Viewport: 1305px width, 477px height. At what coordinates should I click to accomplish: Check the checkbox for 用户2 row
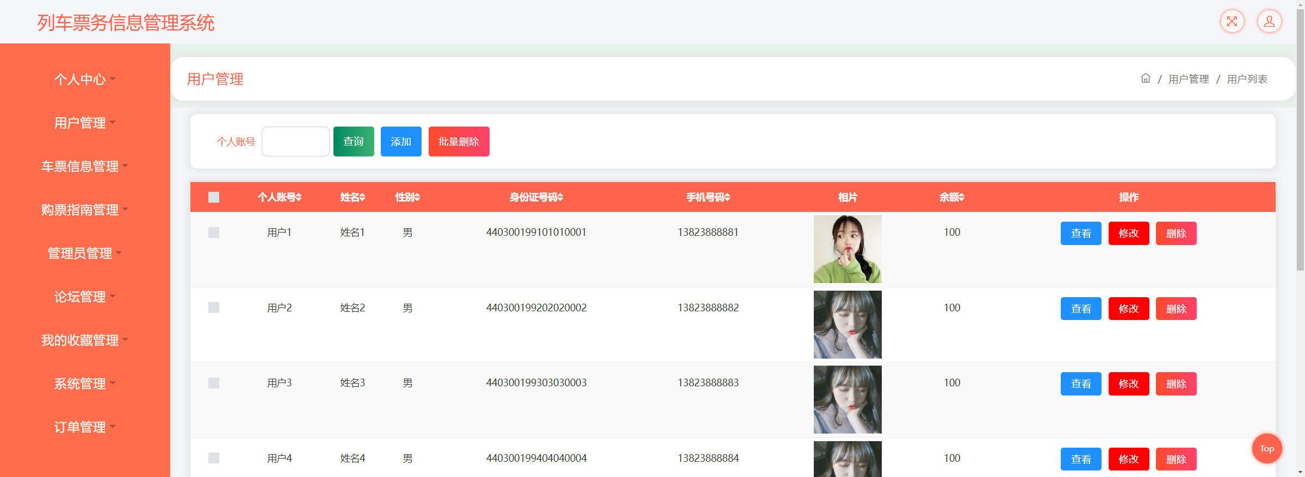click(x=214, y=307)
